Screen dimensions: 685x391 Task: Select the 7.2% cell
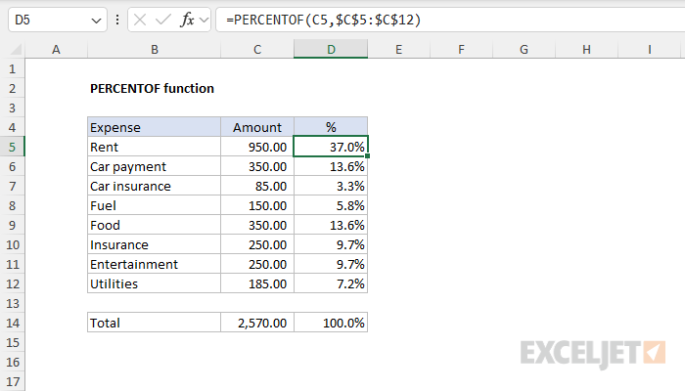(331, 283)
